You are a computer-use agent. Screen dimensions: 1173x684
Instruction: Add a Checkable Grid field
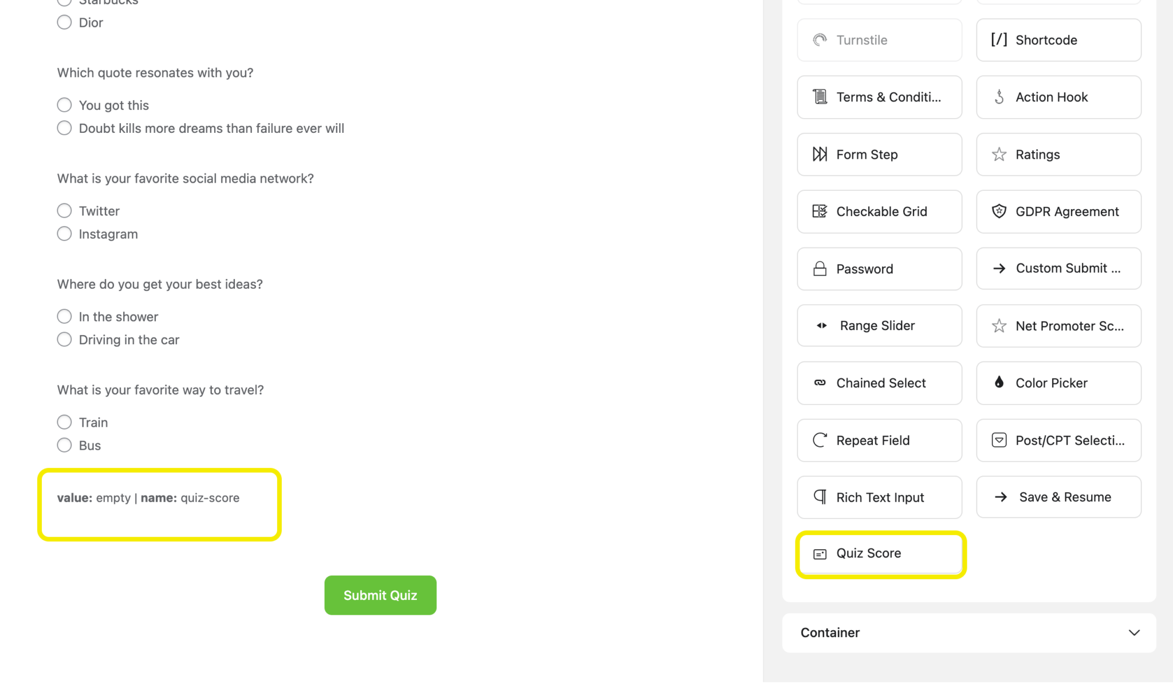tap(879, 211)
